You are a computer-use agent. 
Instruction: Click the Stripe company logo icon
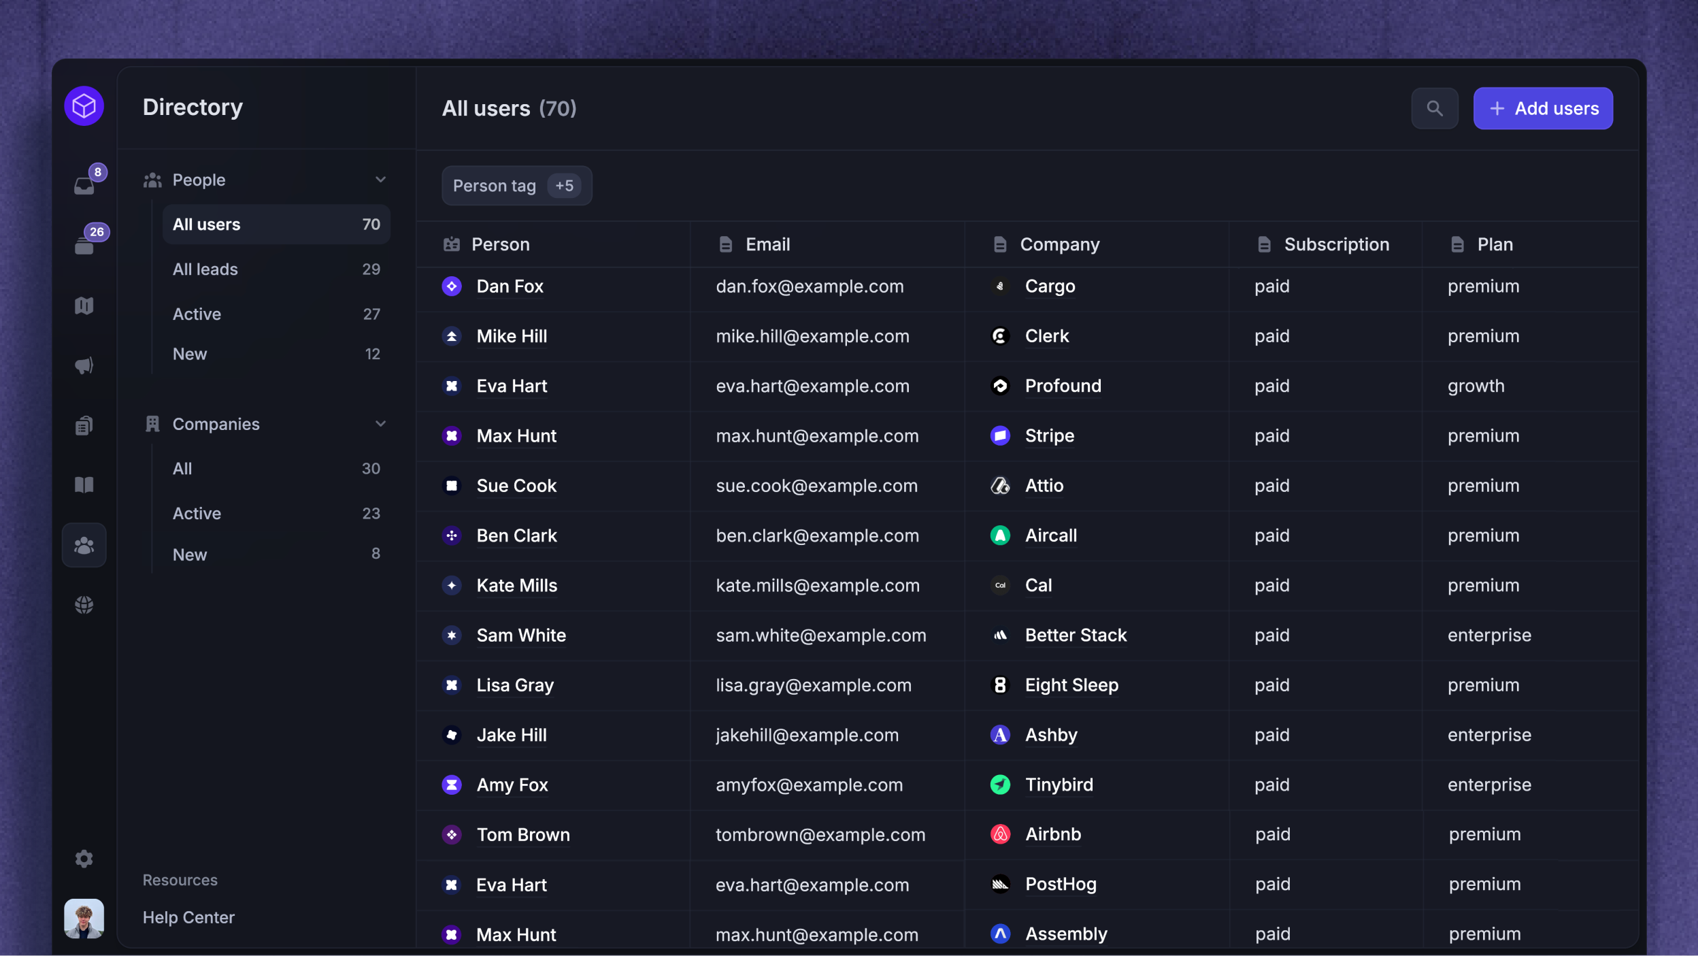[x=1000, y=435]
